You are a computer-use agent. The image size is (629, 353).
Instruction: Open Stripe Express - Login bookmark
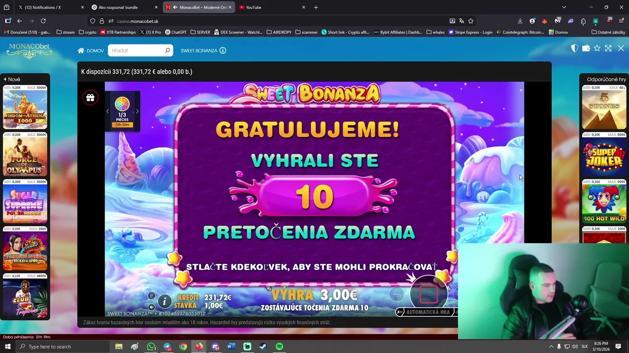pos(470,32)
